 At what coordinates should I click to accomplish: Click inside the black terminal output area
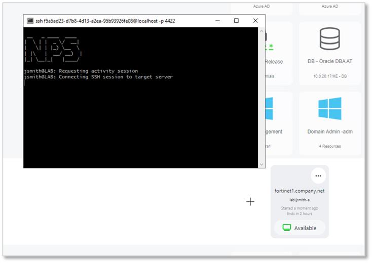tap(142, 121)
